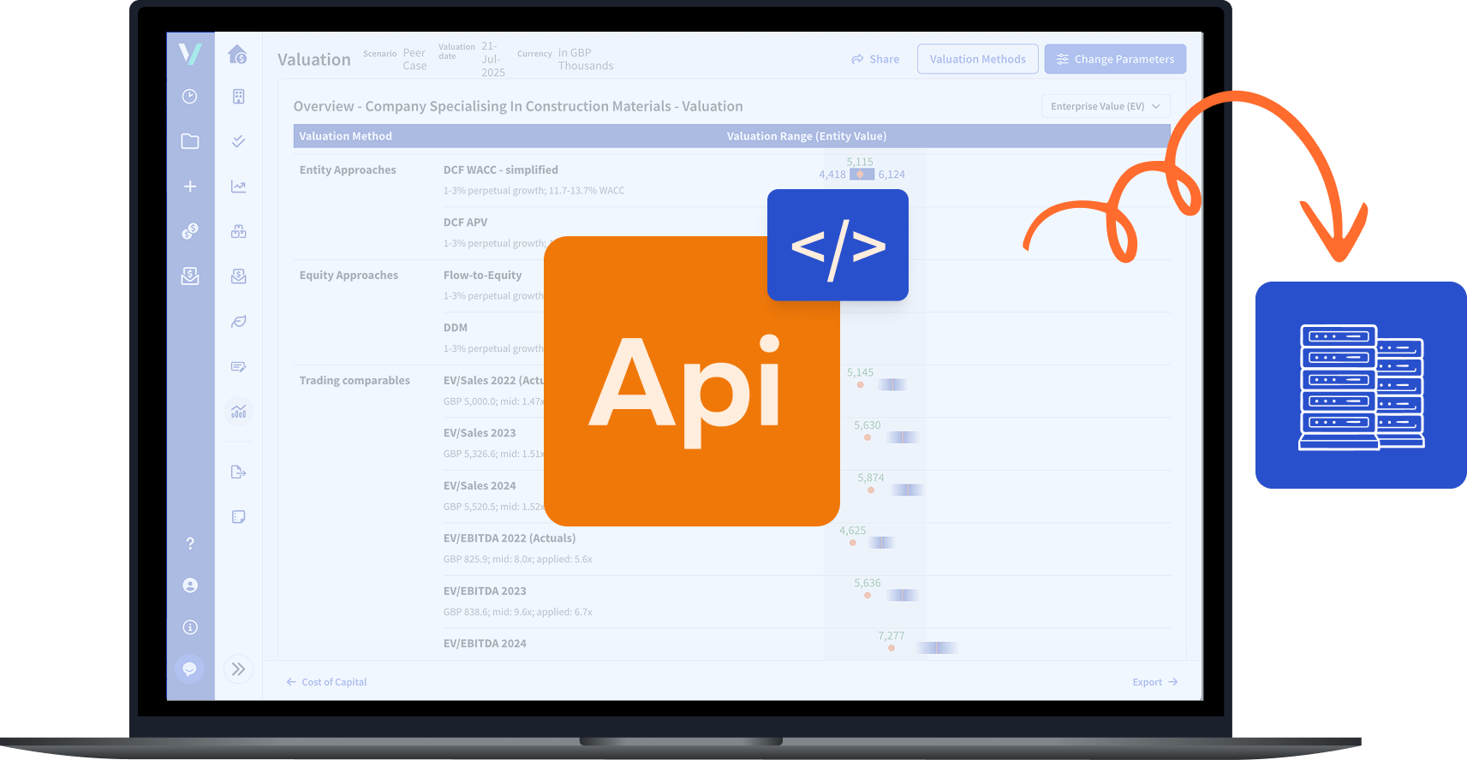Image resolution: width=1467 pixels, height=760 pixels.
Task: Click the DCF WACC valuation range bar
Action: coord(862,175)
